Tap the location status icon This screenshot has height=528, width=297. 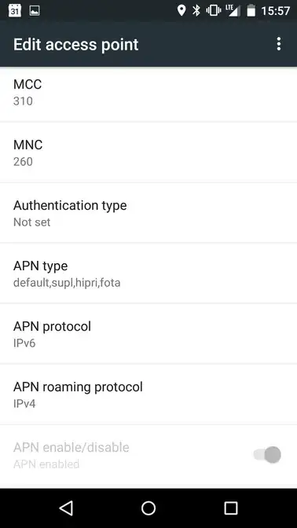coord(181,11)
